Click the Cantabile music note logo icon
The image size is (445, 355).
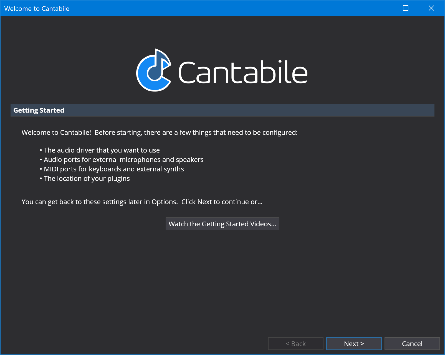click(154, 70)
